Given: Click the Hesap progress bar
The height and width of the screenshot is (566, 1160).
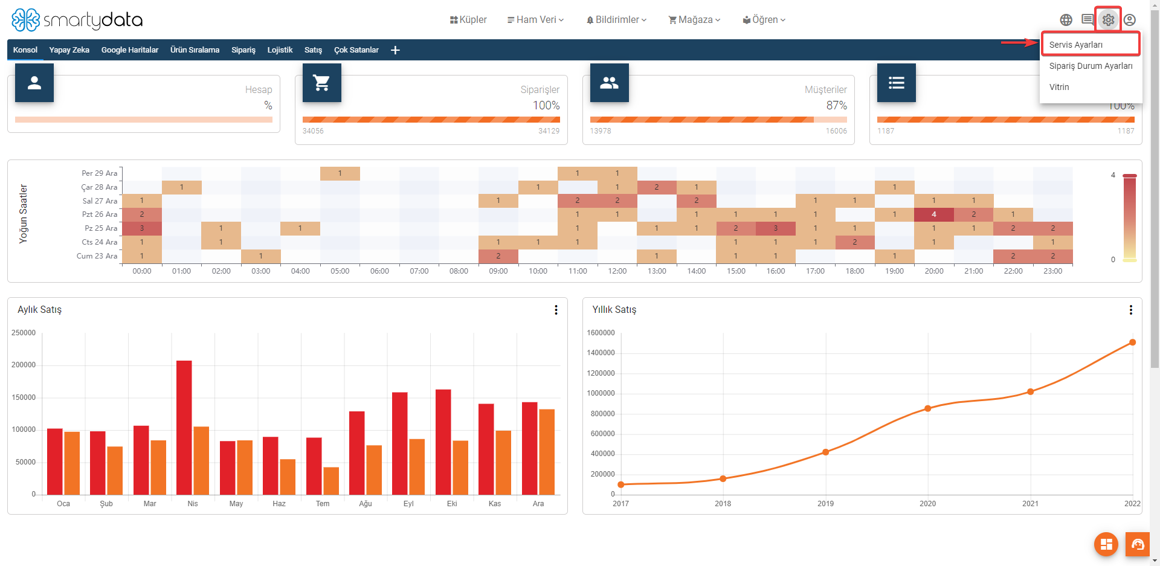Looking at the screenshot, I should point(143,120).
